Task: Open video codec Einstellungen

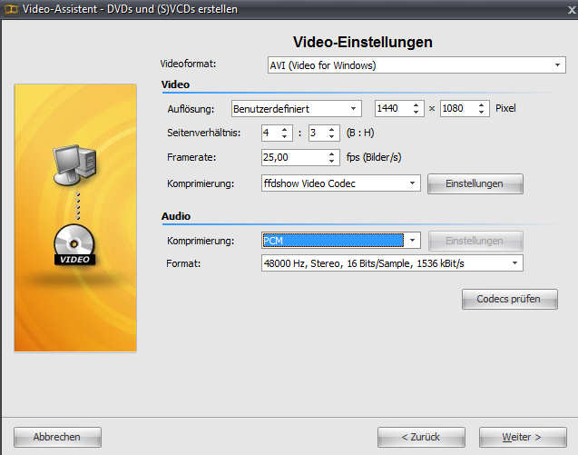Action: click(x=475, y=183)
